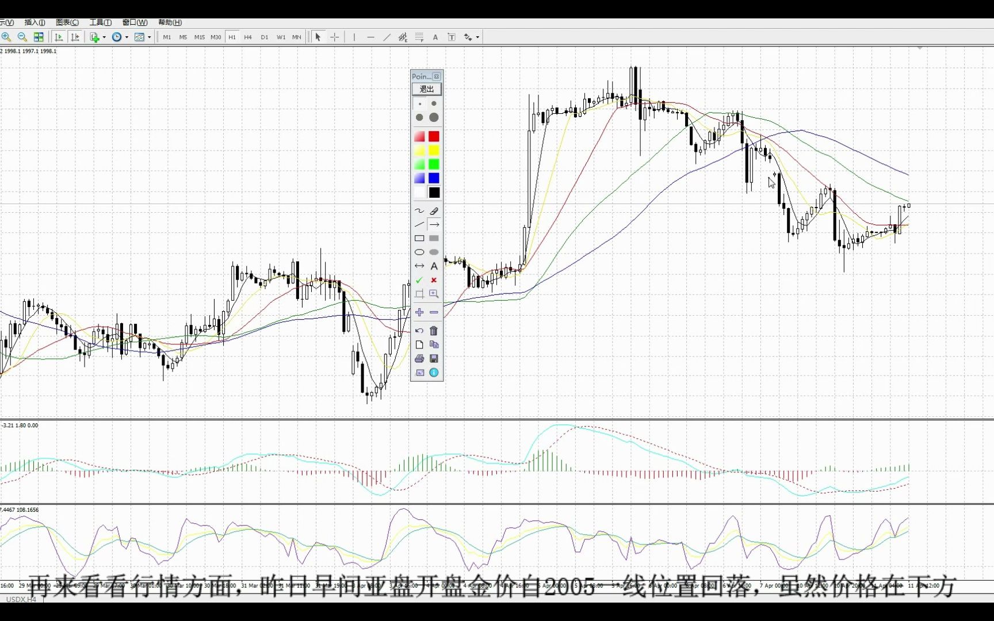This screenshot has width=994, height=621.
Task: Pick the solid green color swatch
Action: (434, 164)
